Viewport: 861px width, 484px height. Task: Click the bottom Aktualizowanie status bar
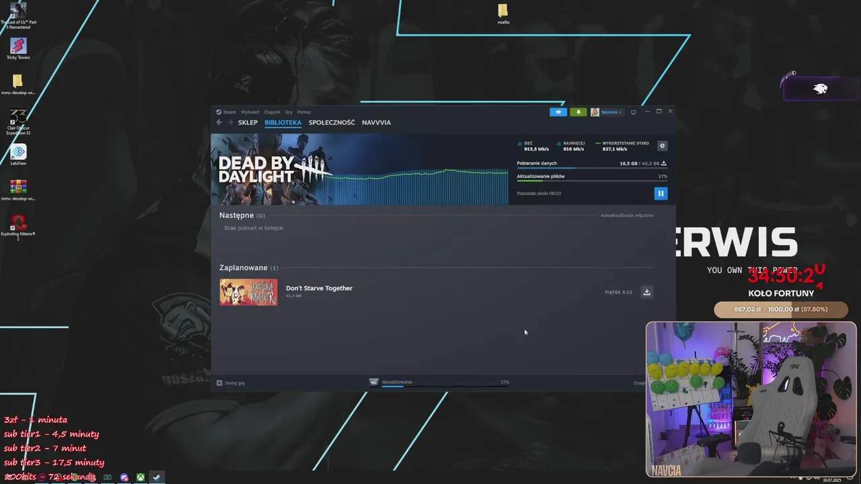tap(439, 382)
